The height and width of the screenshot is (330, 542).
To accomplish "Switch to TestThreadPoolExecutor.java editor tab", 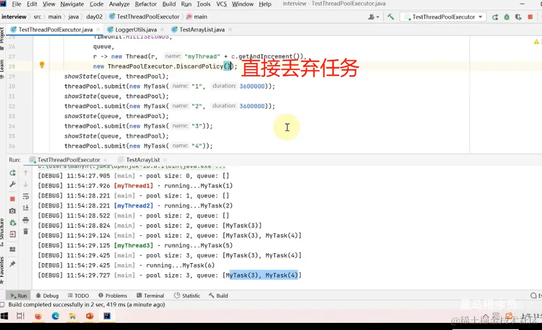I will (x=55, y=30).
